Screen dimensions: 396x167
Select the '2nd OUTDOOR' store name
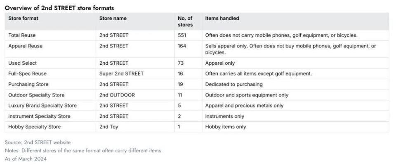coord(117,95)
